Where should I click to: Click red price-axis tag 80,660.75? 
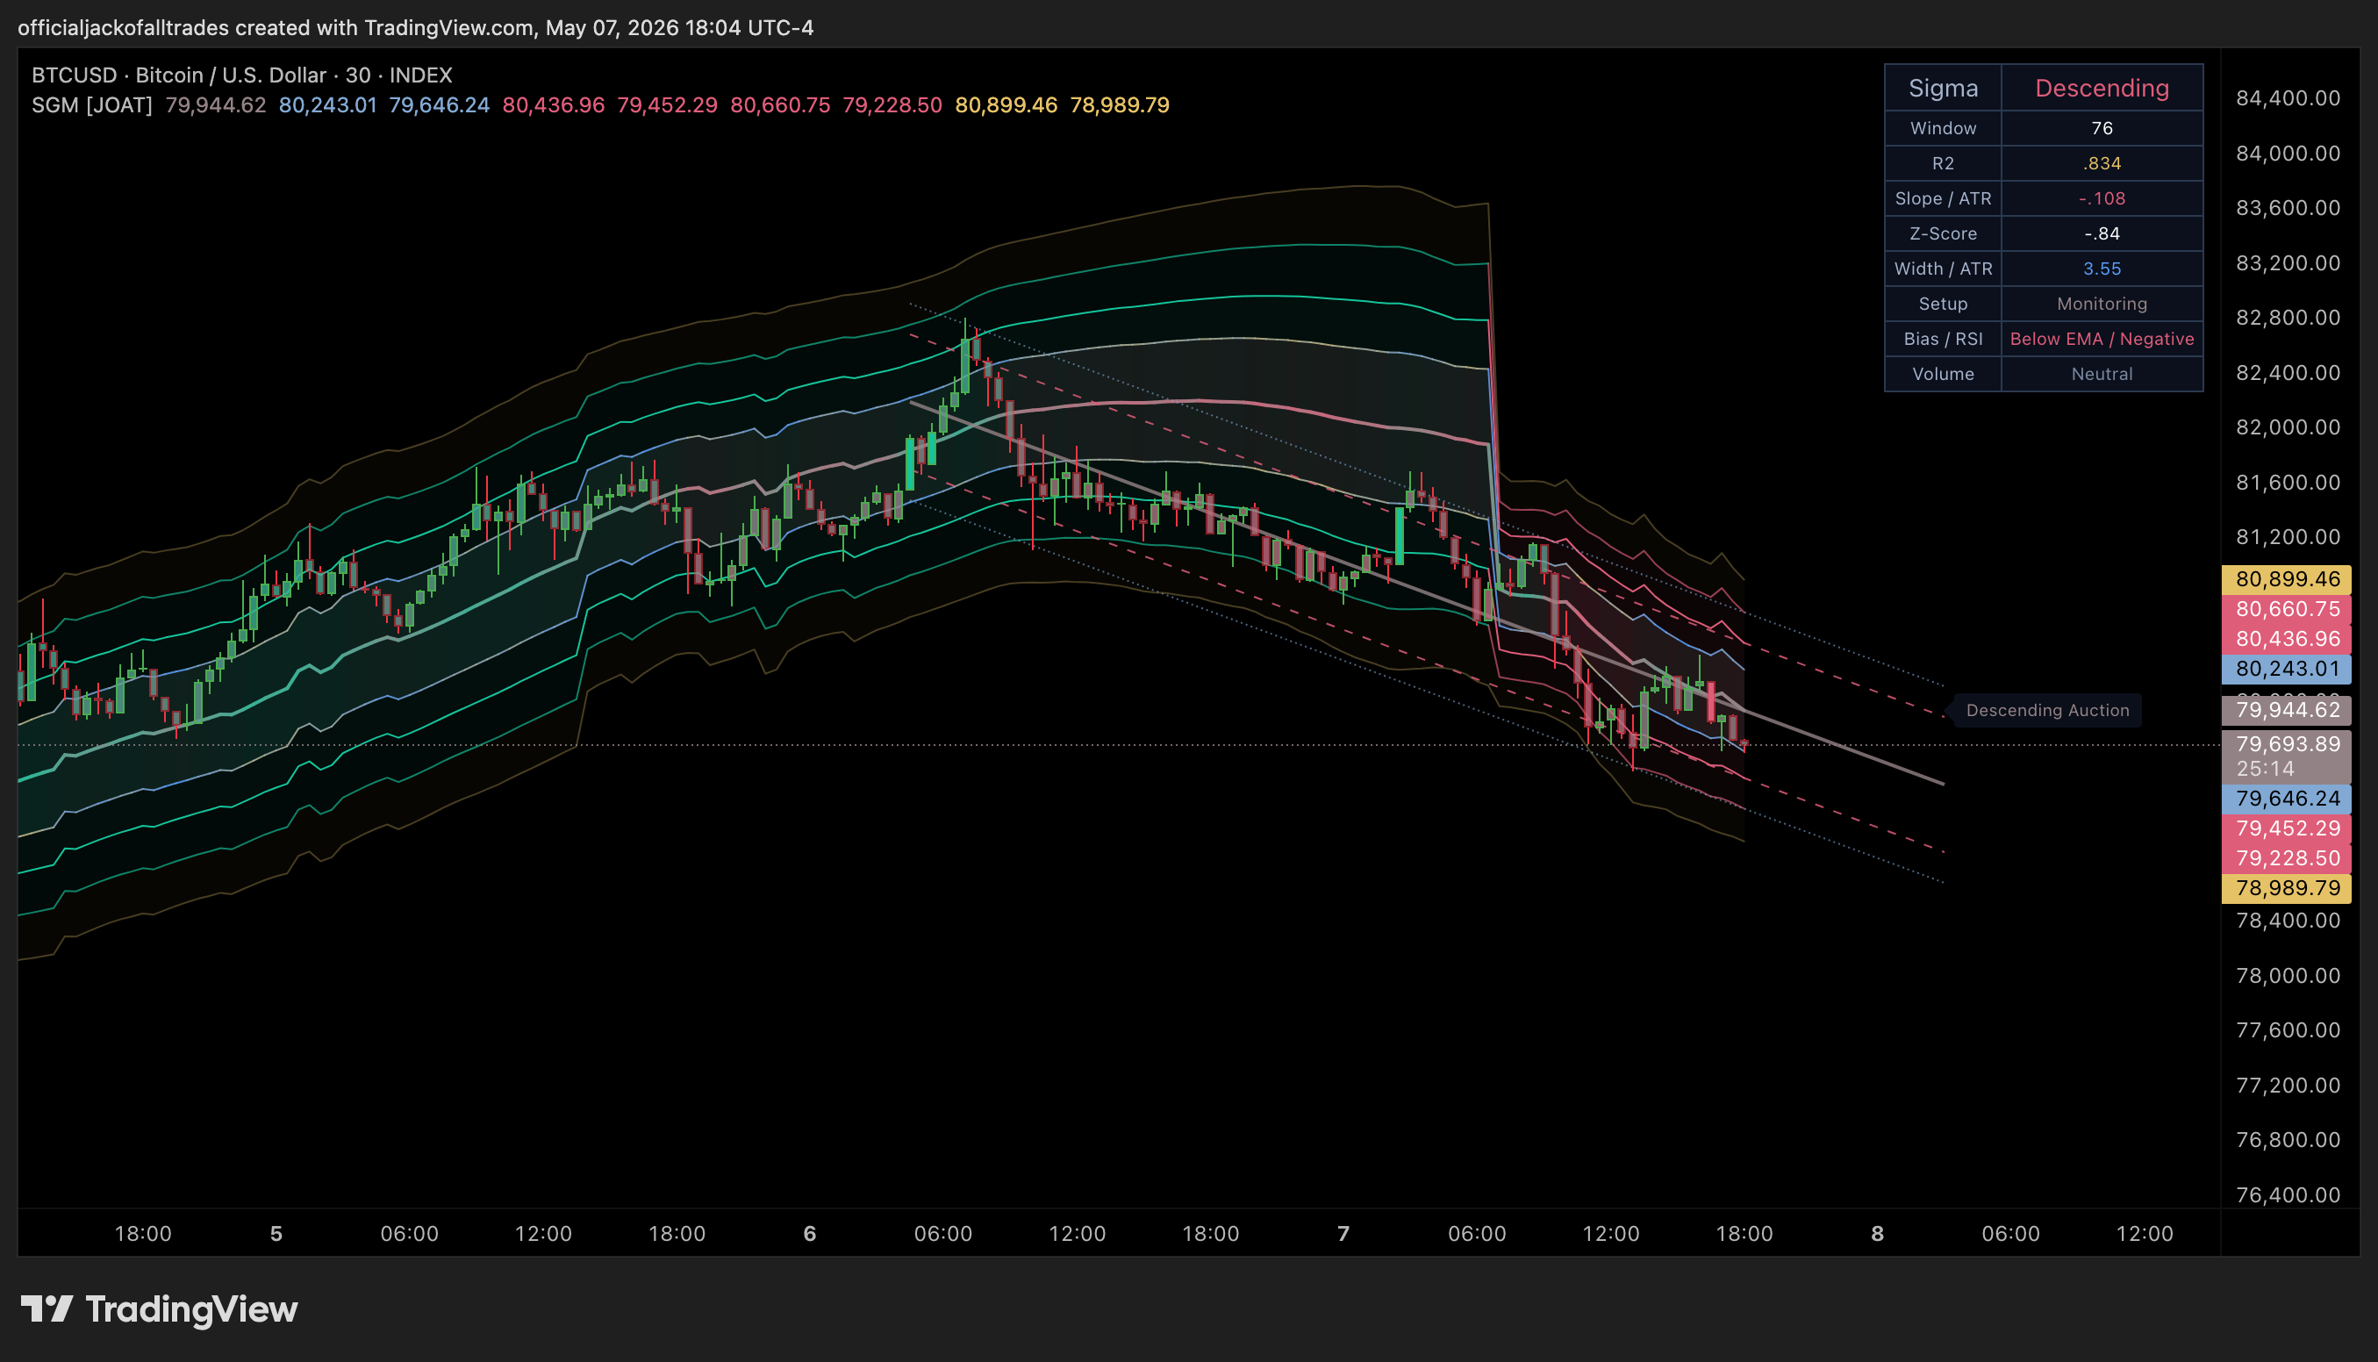[x=2287, y=609]
